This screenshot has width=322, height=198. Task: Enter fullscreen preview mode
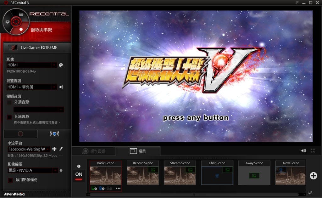click(313, 151)
